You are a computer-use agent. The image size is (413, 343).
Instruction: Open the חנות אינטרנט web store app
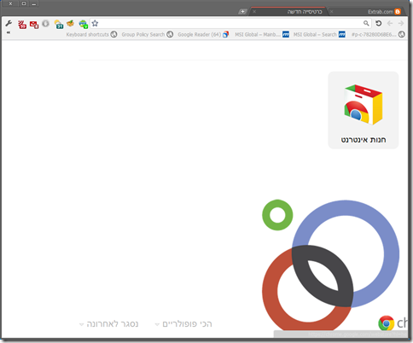coord(364,110)
